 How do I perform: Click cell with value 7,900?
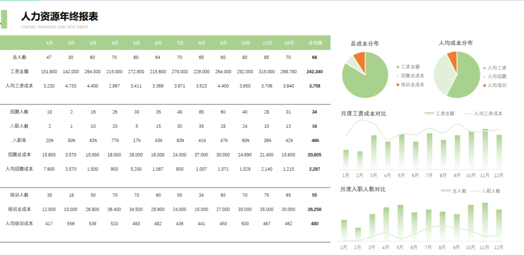pyautogui.click(x=49, y=169)
